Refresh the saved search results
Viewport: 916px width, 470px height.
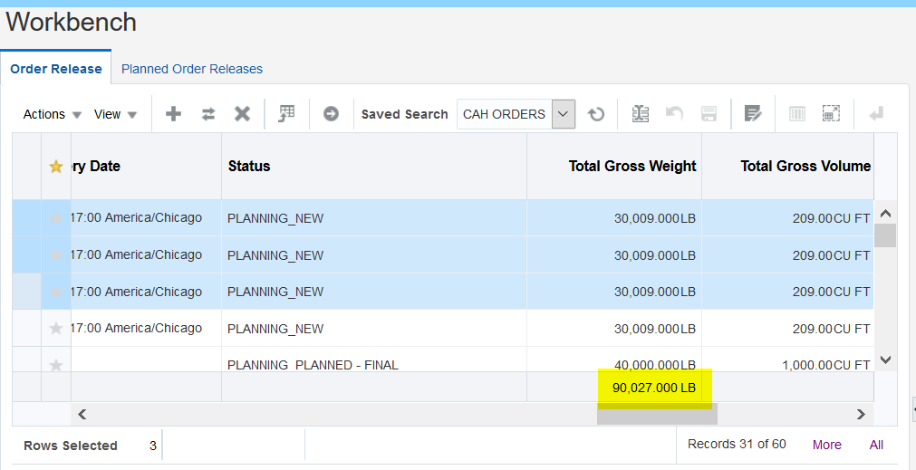point(596,114)
